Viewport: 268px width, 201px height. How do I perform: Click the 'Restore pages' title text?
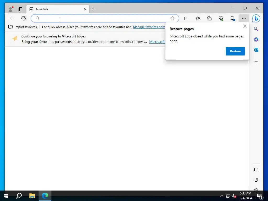point(182,29)
